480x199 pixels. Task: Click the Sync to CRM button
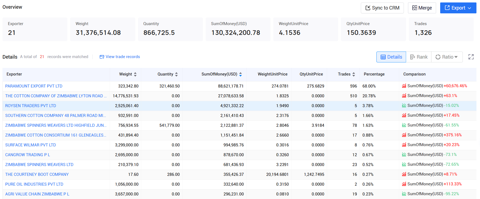click(382, 8)
